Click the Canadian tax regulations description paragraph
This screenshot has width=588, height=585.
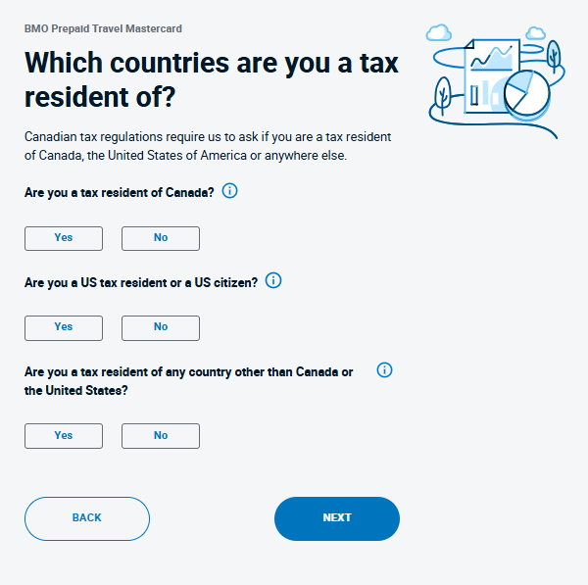pos(208,146)
